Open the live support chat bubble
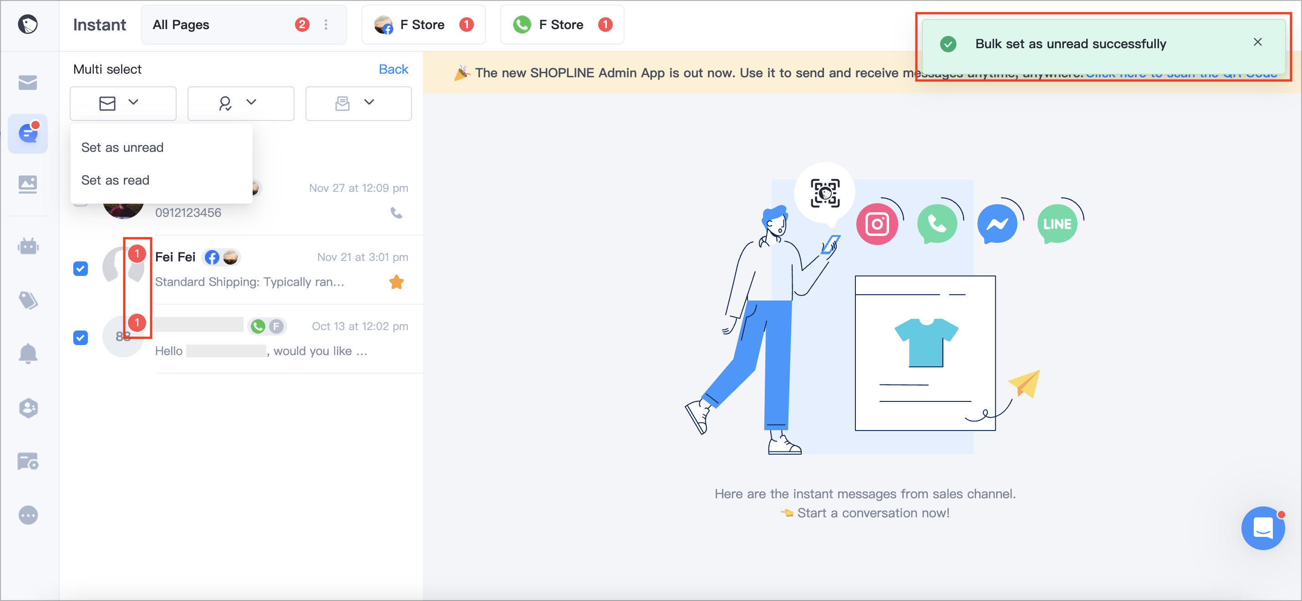This screenshot has width=1302, height=601. [1262, 528]
